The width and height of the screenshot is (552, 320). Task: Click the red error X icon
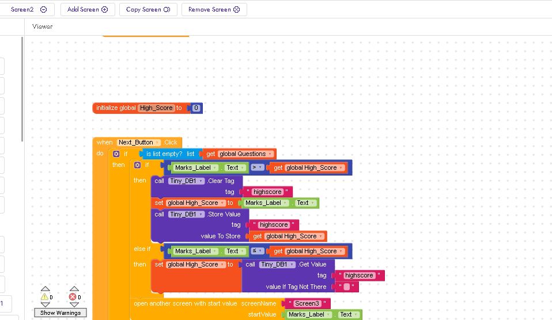(x=73, y=297)
